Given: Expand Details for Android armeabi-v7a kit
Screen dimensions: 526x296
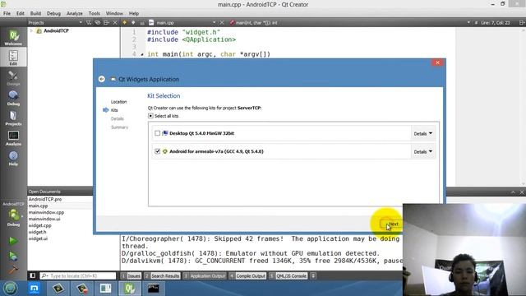Looking at the screenshot, I should pyautogui.click(x=422, y=151).
